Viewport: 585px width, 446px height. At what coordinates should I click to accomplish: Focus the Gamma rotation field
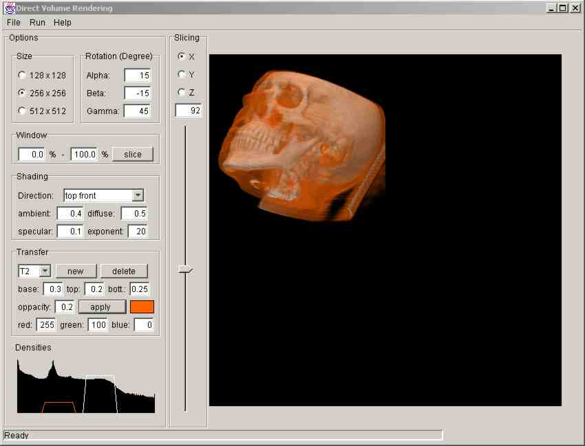coord(137,111)
